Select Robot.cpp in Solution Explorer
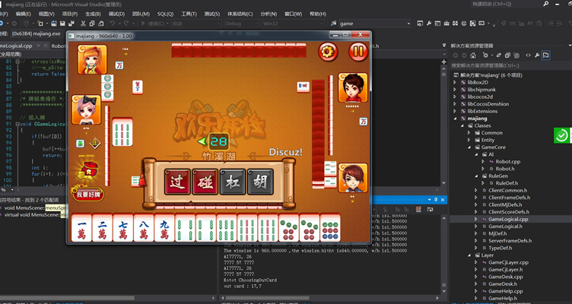The image size is (572, 304). pyautogui.click(x=508, y=161)
